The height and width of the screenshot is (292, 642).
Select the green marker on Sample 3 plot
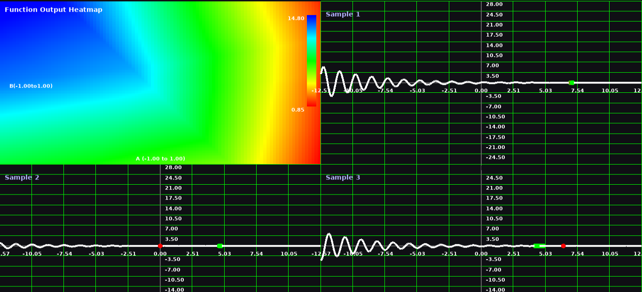click(x=537, y=246)
